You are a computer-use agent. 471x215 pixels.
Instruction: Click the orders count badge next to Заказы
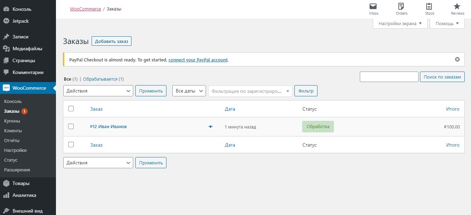24,111
